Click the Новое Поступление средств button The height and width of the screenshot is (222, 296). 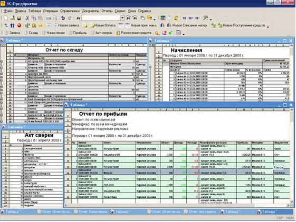[242, 25]
